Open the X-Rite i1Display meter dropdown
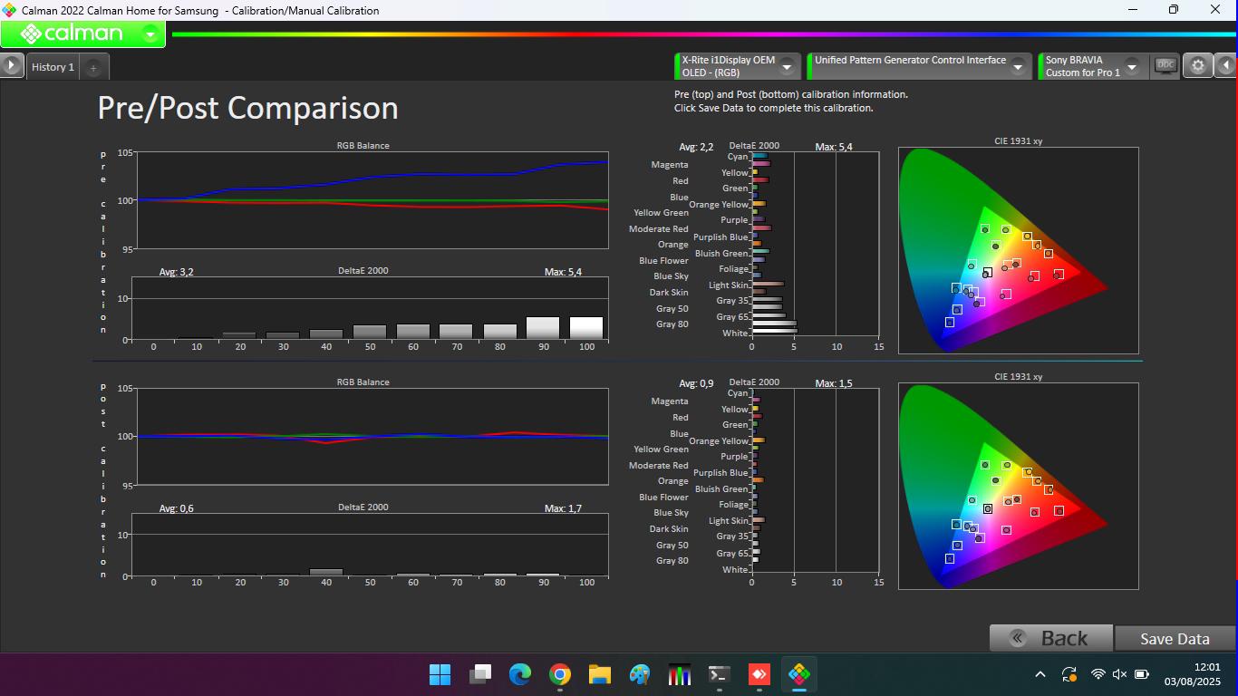This screenshot has height=696, width=1238. pos(787,66)
